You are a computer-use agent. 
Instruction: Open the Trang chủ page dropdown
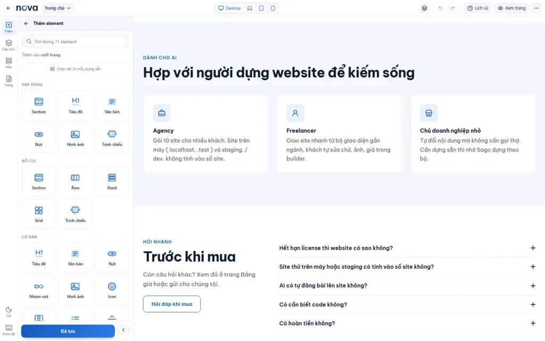click(x=57, y=8)
